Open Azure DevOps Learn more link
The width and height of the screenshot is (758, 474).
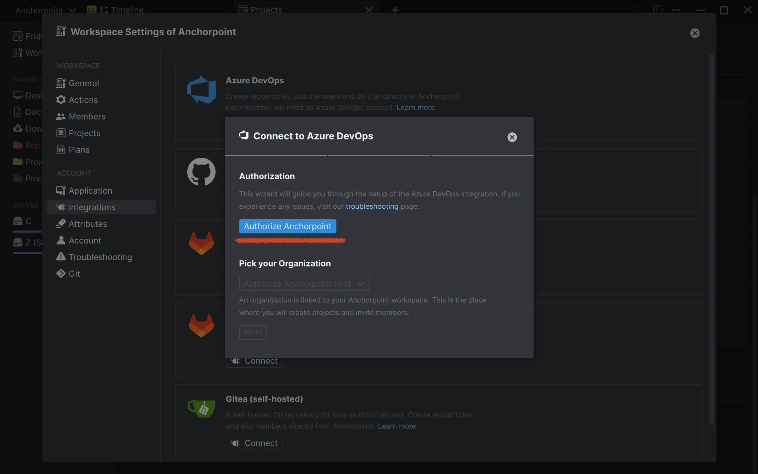click(x=415, y=108)
